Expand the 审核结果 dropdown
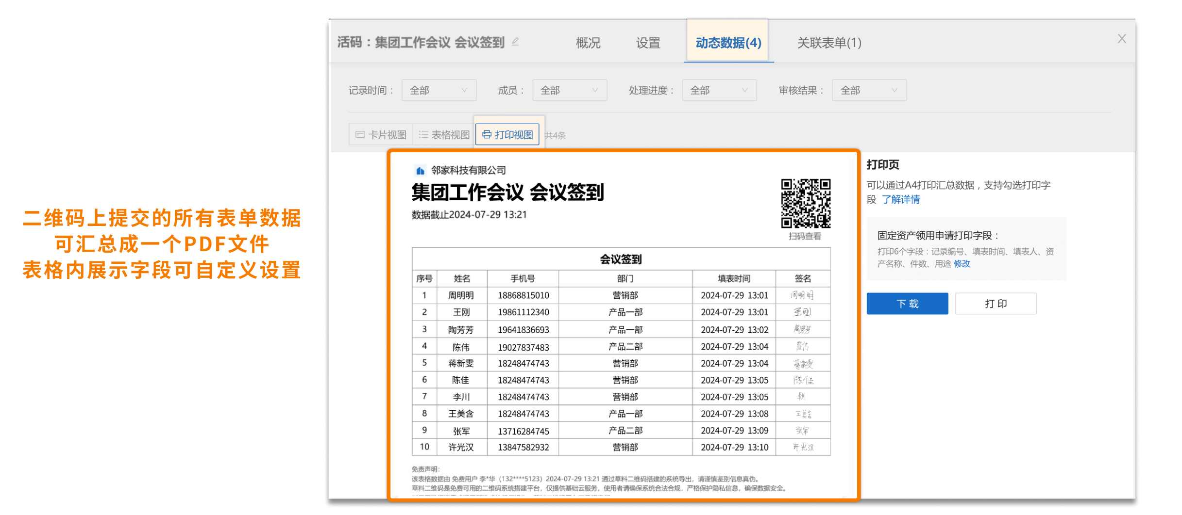 869,90
